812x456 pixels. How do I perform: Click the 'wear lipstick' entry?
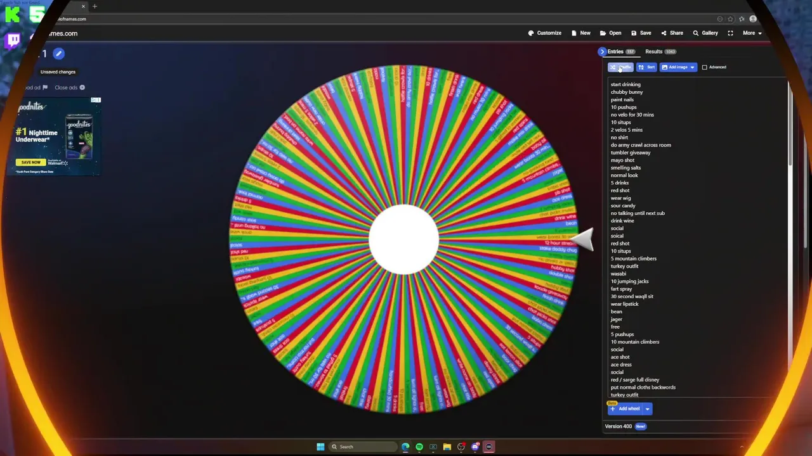[625, 304]
